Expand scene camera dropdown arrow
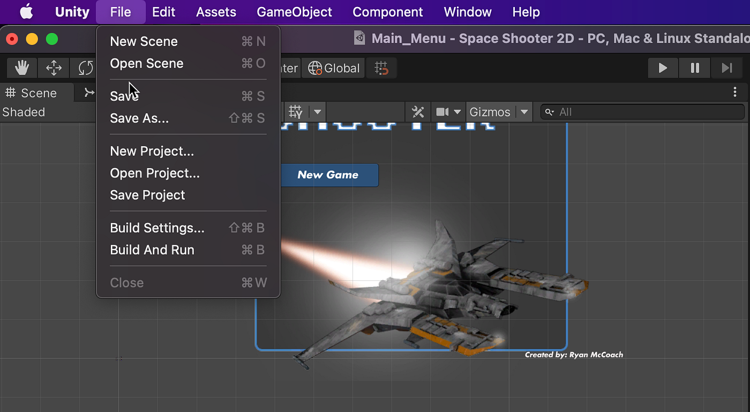The image size is (750, 412). (457, 112)
